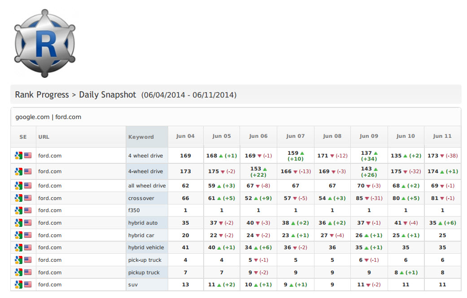The width and height of the screenshot is (467, 298).
Task: Click hybrid car Jun 08 value '27 (-4)'
Action: point(332,235)
